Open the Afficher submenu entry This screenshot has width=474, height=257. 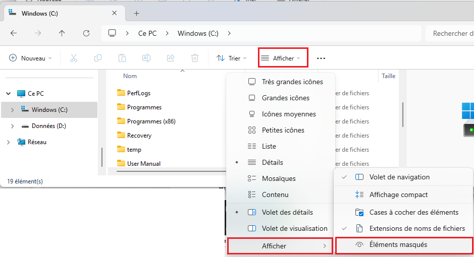coord(280,246)
